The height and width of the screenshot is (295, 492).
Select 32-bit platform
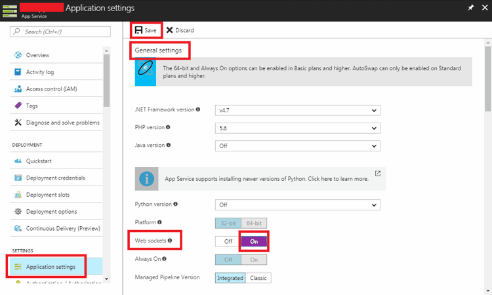pos(228,223)
